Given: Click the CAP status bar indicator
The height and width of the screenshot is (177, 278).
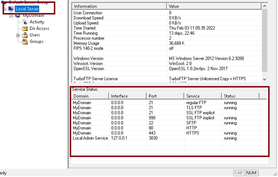Looking at the screenshot, I should click(x=239, y=173).
